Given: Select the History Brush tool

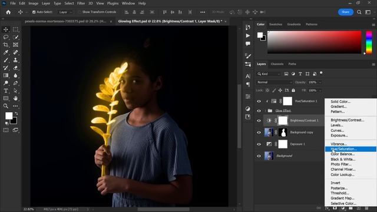Looking at the screenshot, I should (x=6, y=68).
